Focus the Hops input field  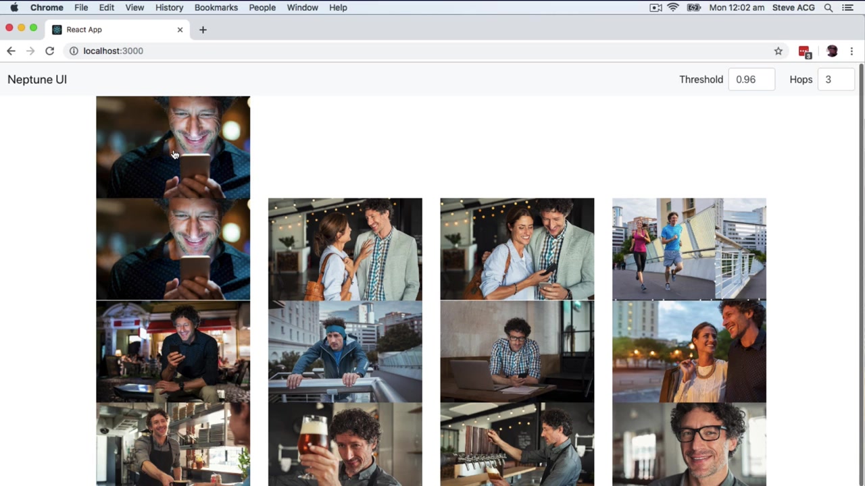836,80
